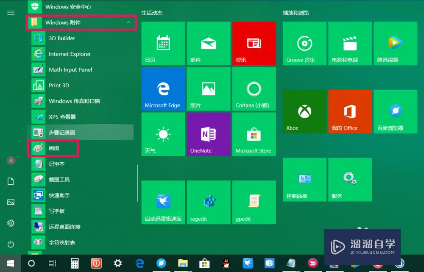The height and width of the screenshot is (272, 424).
Task: Click the Cortana circle on taskbar
Action: tap(31, 263)
